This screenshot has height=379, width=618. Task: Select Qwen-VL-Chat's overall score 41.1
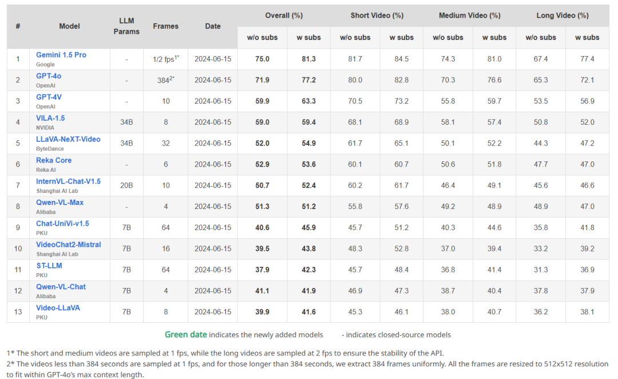pyautogui.click(x=262, y=291)
